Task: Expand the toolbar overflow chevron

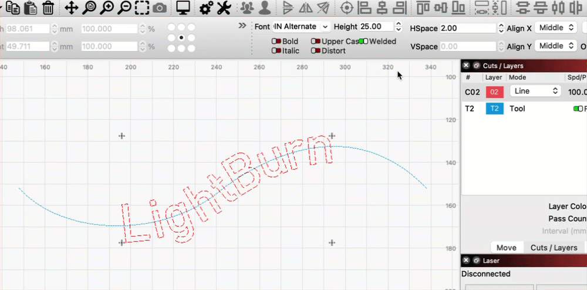Action: coord(242,26)
